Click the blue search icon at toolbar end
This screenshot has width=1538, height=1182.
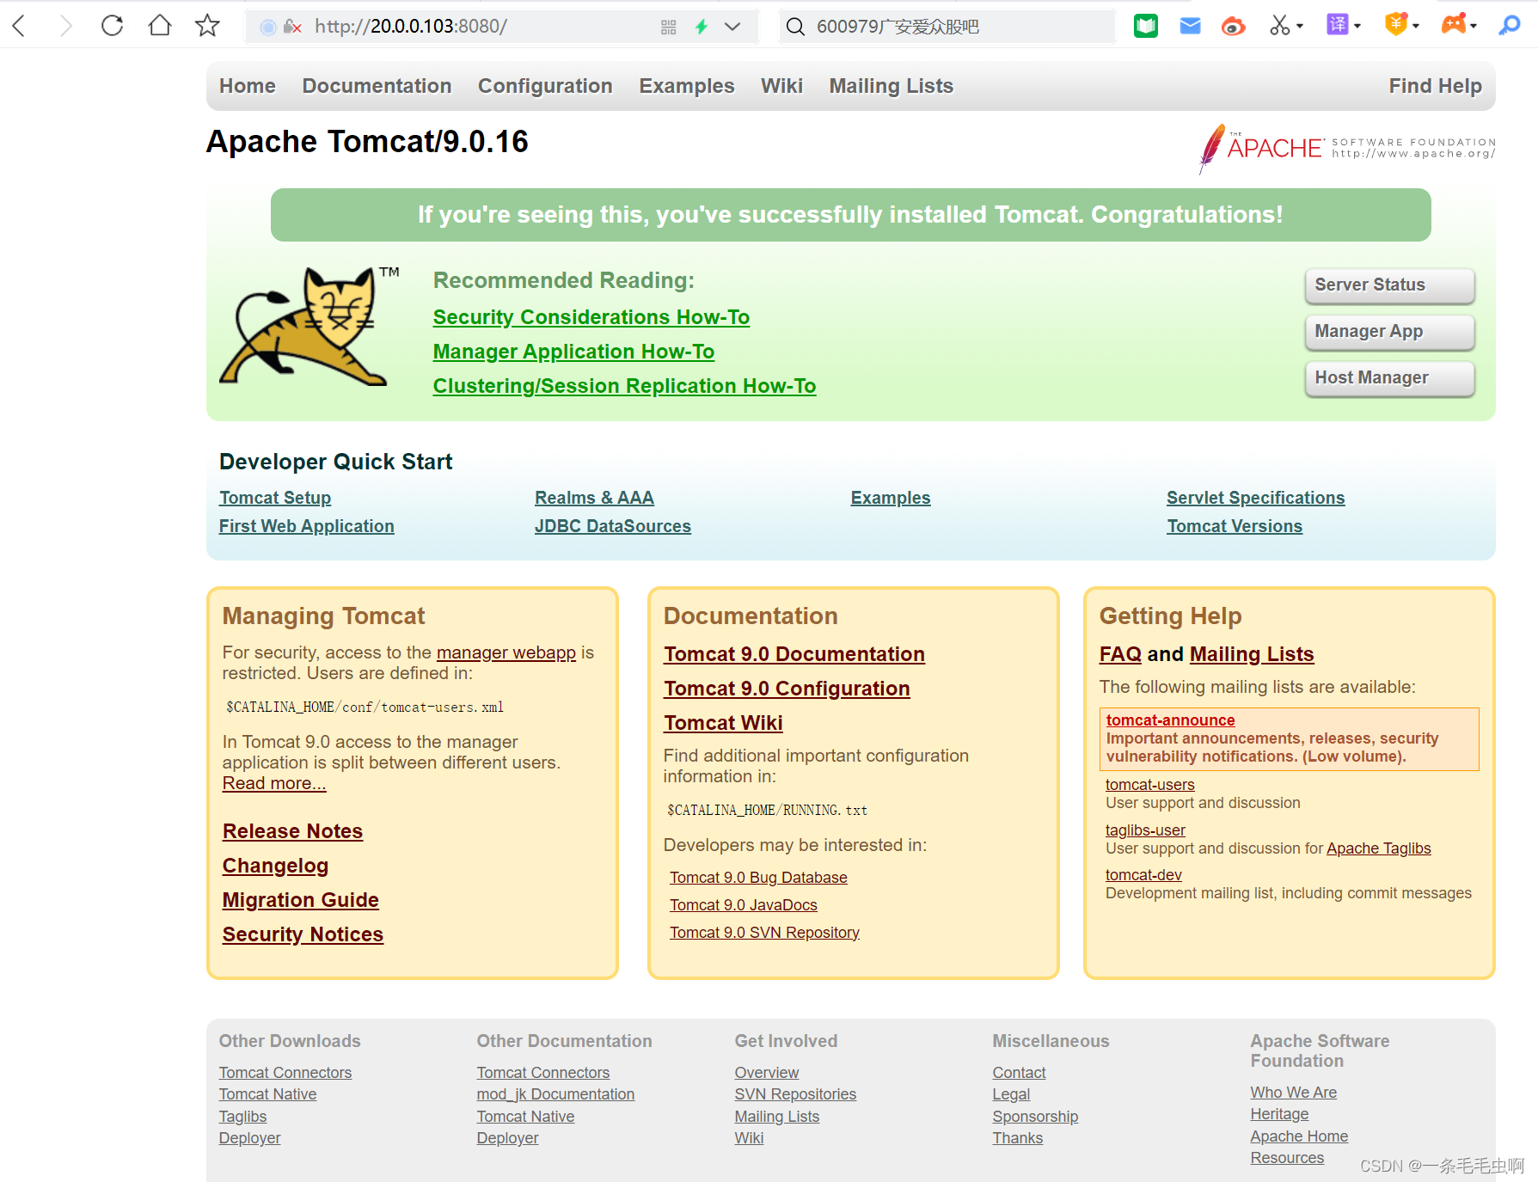(x=1510, y=26)
